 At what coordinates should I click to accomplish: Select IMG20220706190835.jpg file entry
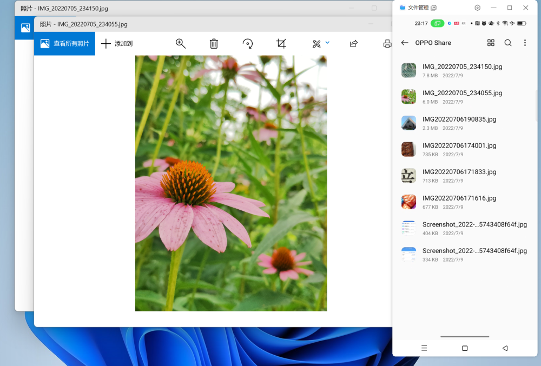pos(459,123)
